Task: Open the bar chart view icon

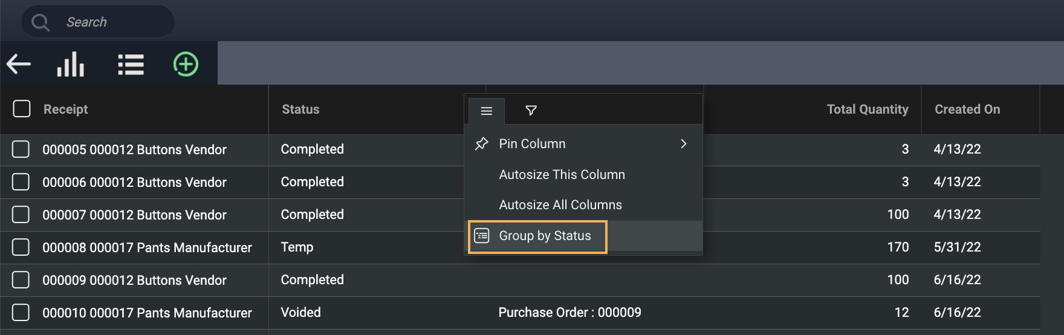Action: [71, 64]
